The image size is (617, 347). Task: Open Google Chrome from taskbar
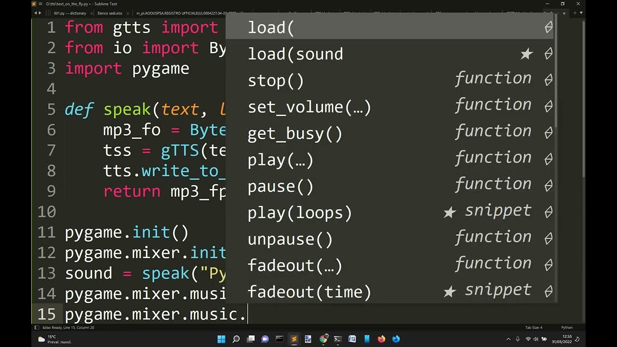(x=323, y=339)
